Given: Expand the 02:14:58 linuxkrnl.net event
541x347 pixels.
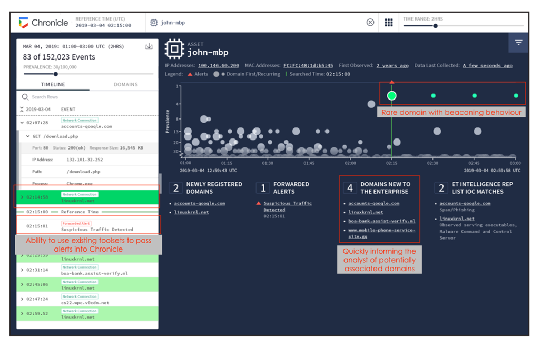Looking at the screenshot, I should [x=22, y=197].
